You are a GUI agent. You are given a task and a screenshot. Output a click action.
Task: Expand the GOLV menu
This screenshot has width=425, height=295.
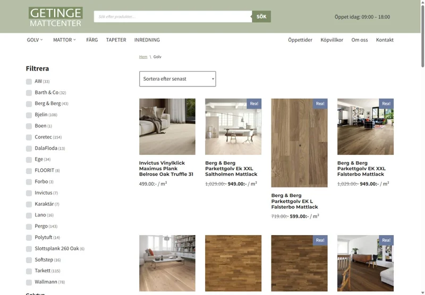click(35, 40)
